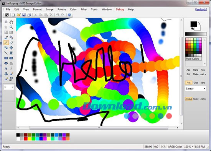Click the New palette button
The image size is (211, 151).
(203, 70)
